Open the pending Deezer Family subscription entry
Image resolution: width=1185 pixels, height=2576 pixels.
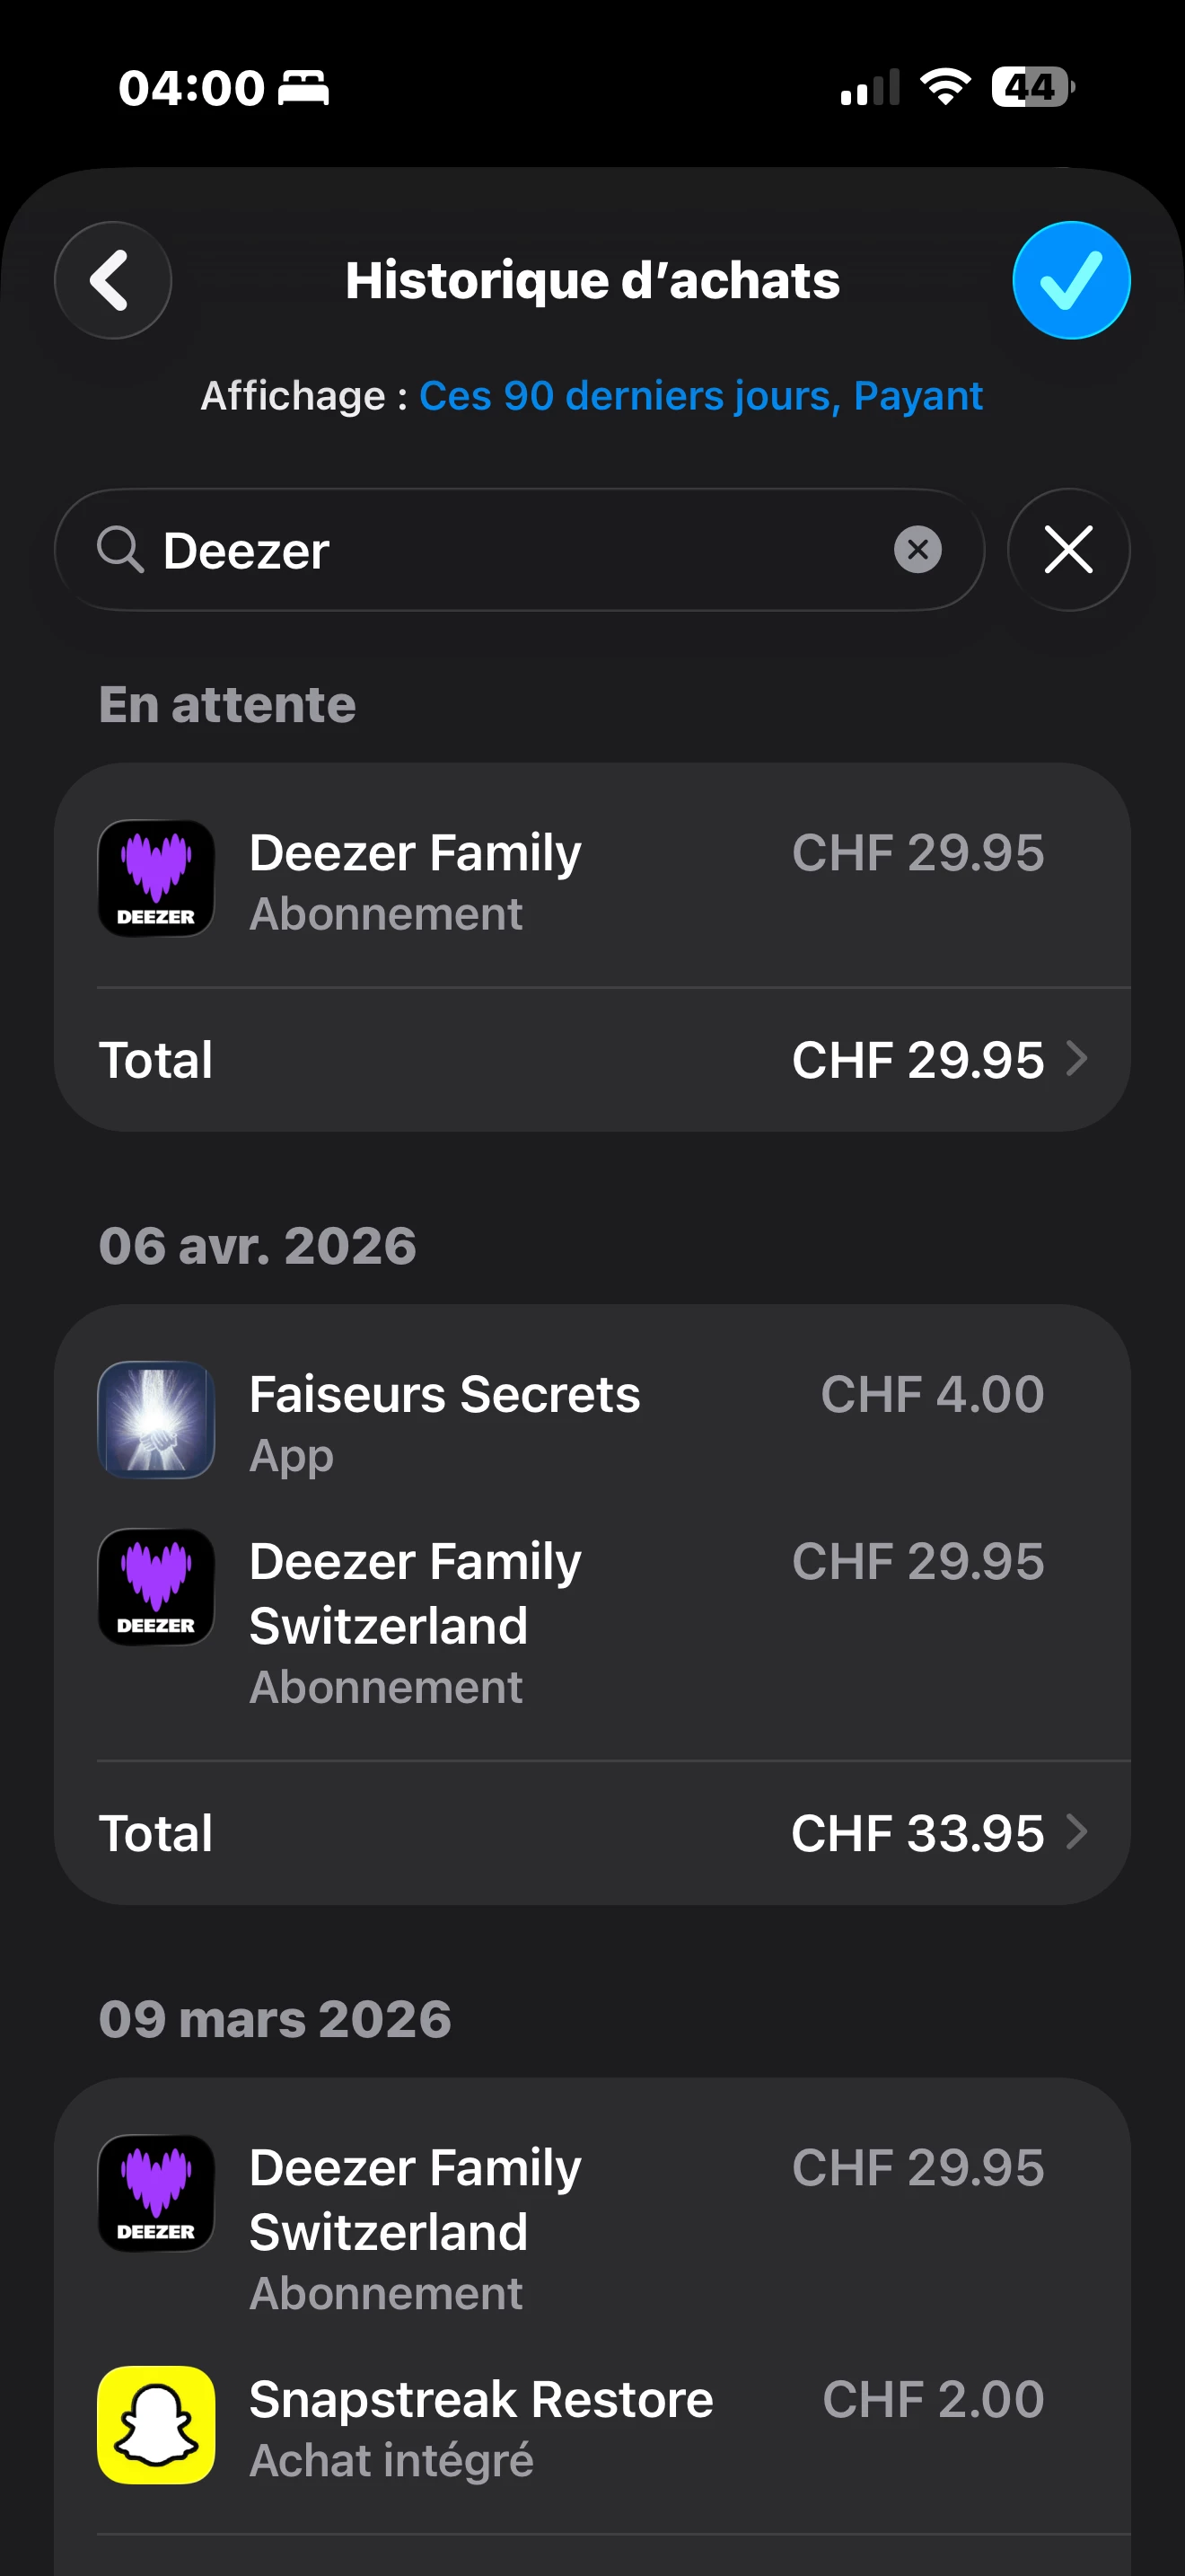coord(600,880)
